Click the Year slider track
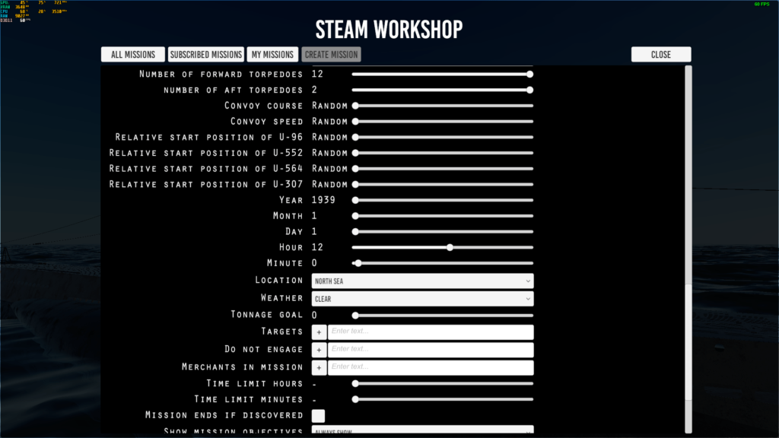The height and width of the screenshot is (438, 779). pos(442,200)
